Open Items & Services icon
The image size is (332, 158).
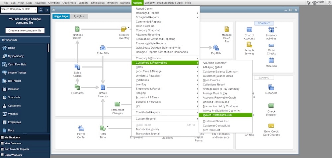click(249, 45)
